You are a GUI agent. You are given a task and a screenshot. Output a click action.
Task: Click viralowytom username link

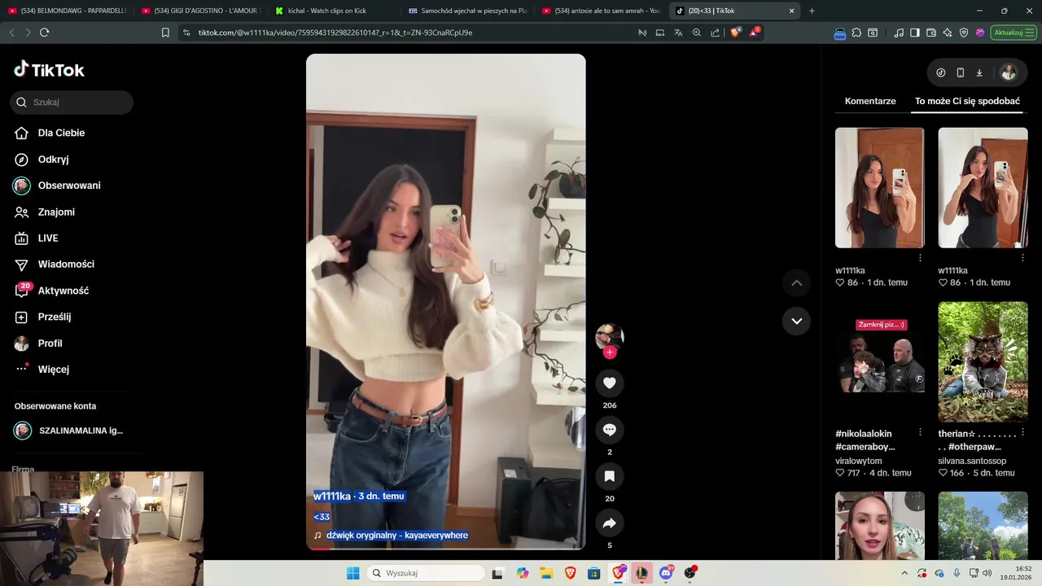pyautogui.click(x=858, y=461)
